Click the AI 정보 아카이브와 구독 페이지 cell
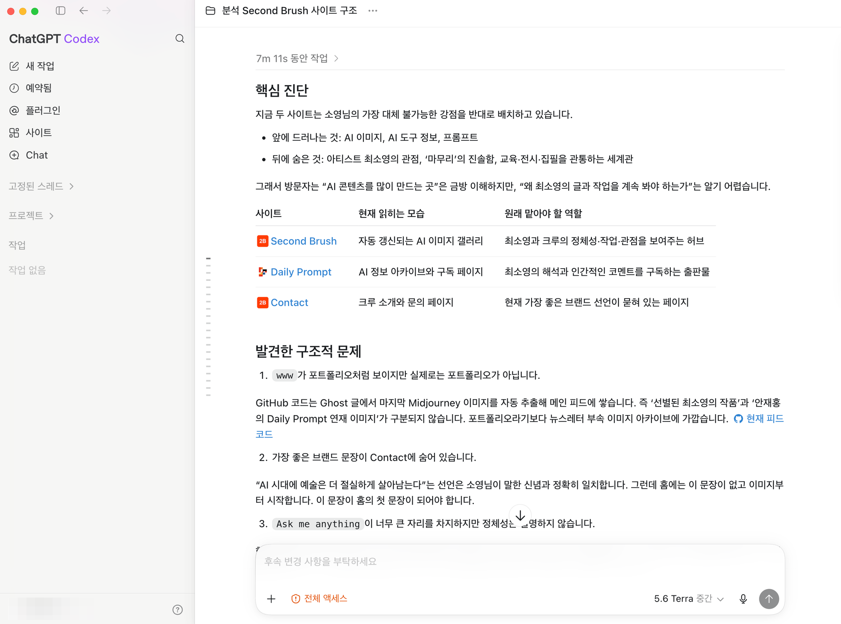 pyautogui.click(x=420, y=272)
